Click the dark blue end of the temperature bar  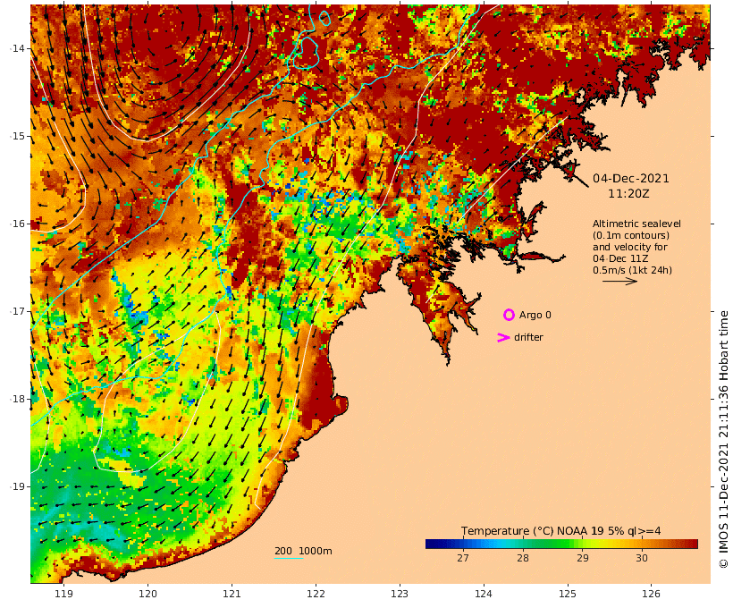pos(431,544)
